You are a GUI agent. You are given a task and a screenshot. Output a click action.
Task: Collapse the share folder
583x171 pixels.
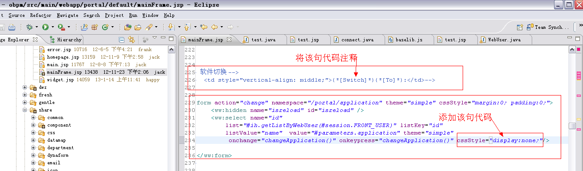(25, 110)
